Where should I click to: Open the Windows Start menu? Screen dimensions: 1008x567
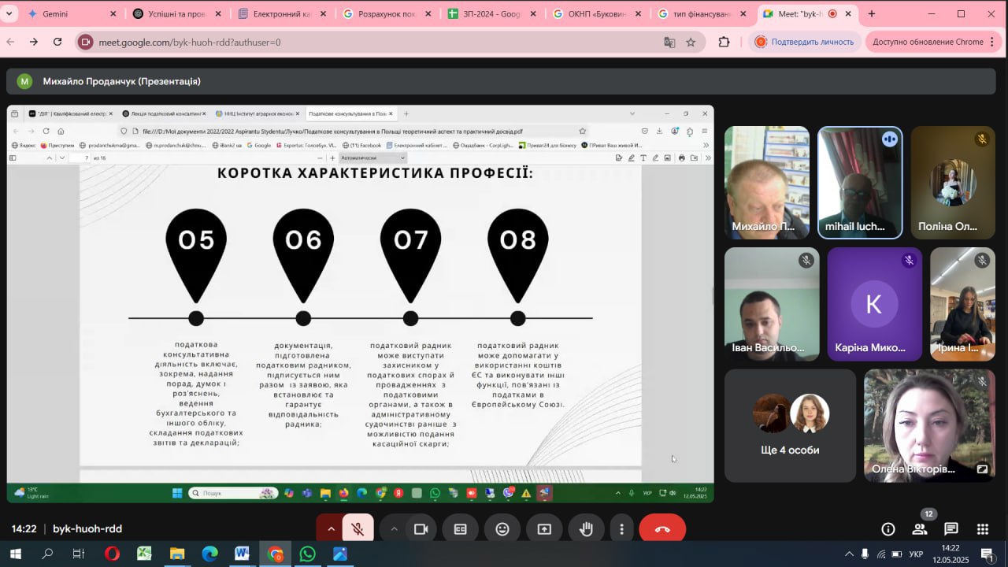pos(15,554)
